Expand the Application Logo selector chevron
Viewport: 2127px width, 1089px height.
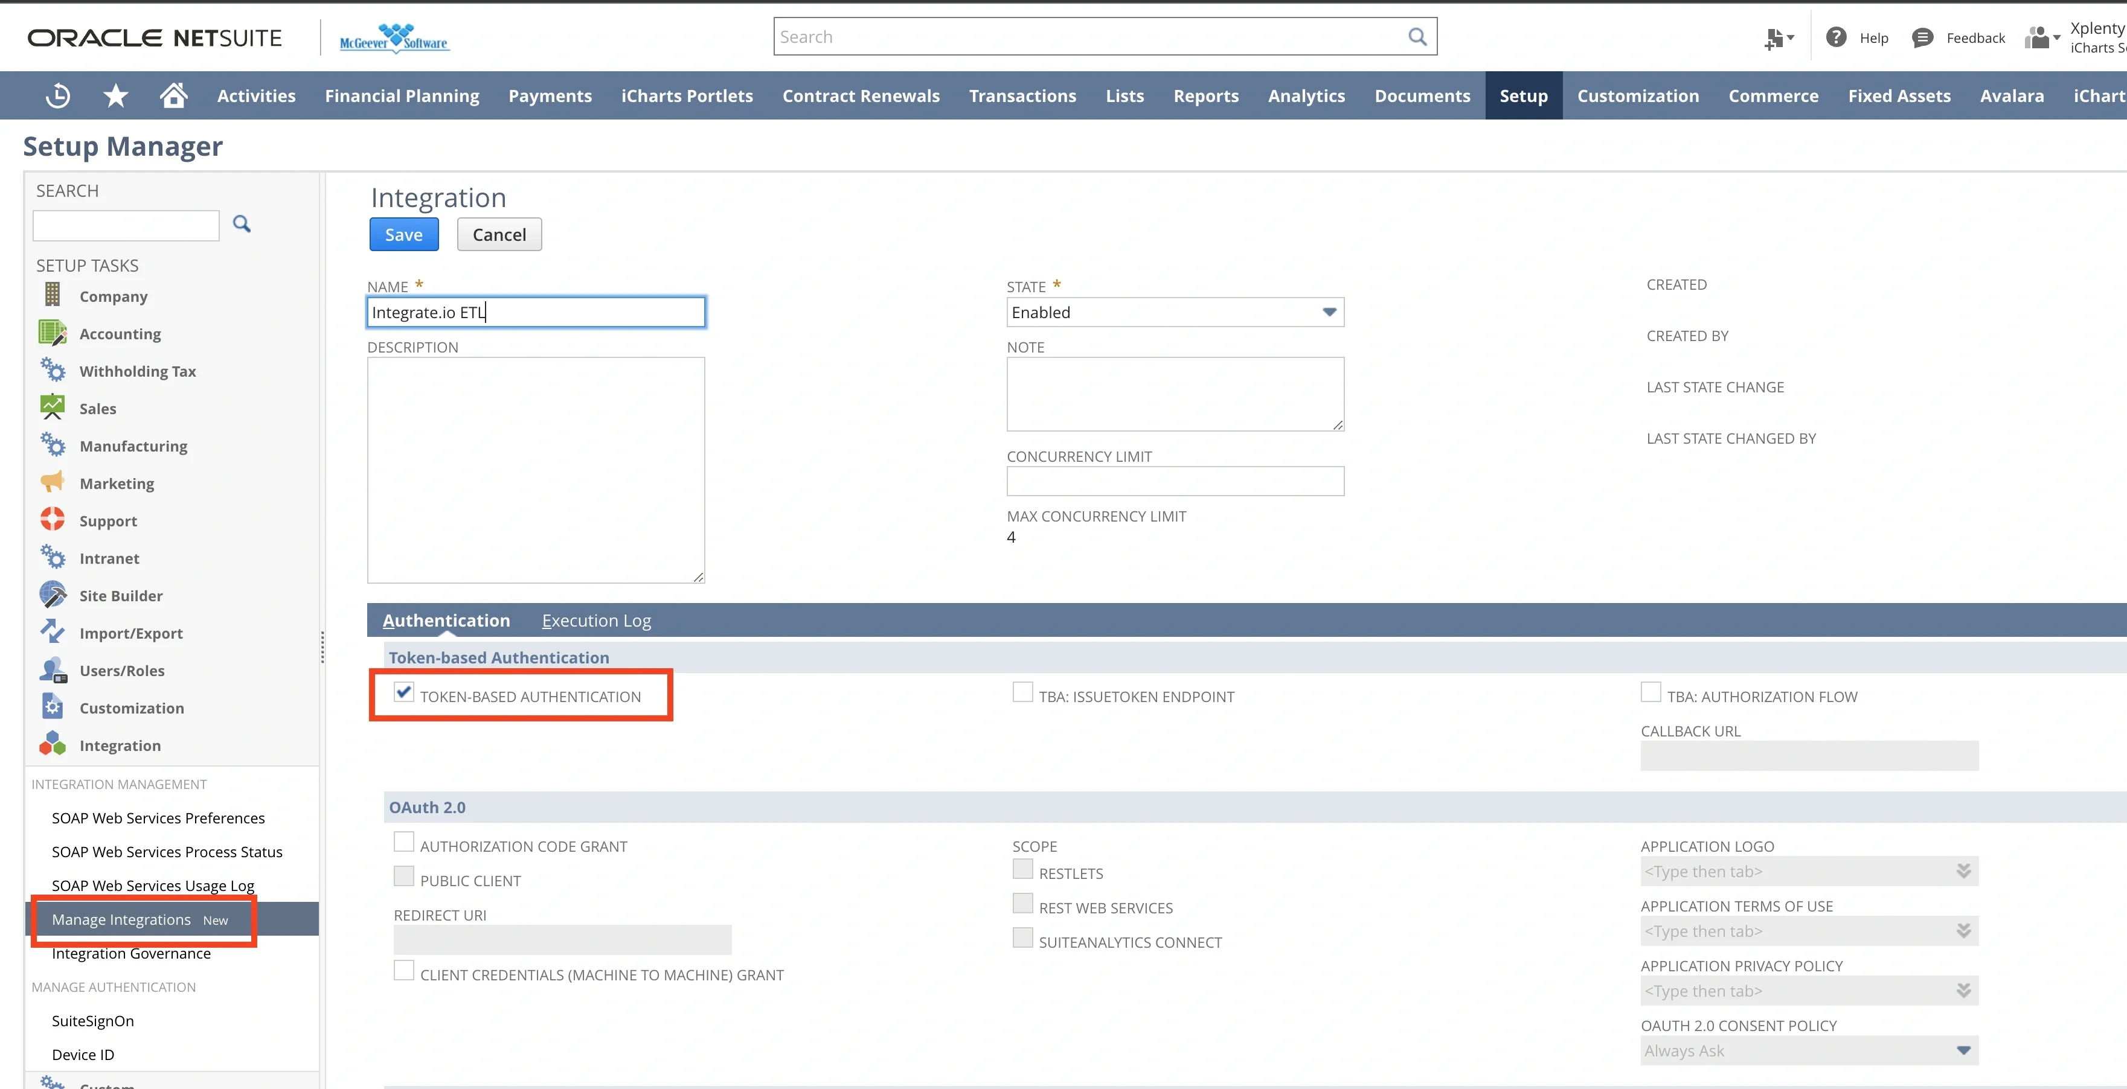pyautogui.click(x=1963, y=871)
